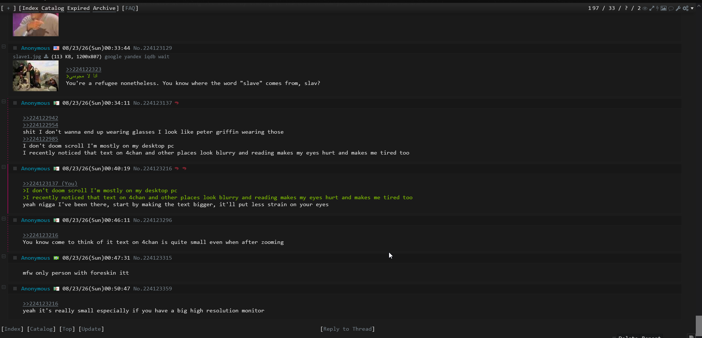Screen dimensions: 702x338
Task: Open the gallery picture icon in the header
Action: click(664, 8)
